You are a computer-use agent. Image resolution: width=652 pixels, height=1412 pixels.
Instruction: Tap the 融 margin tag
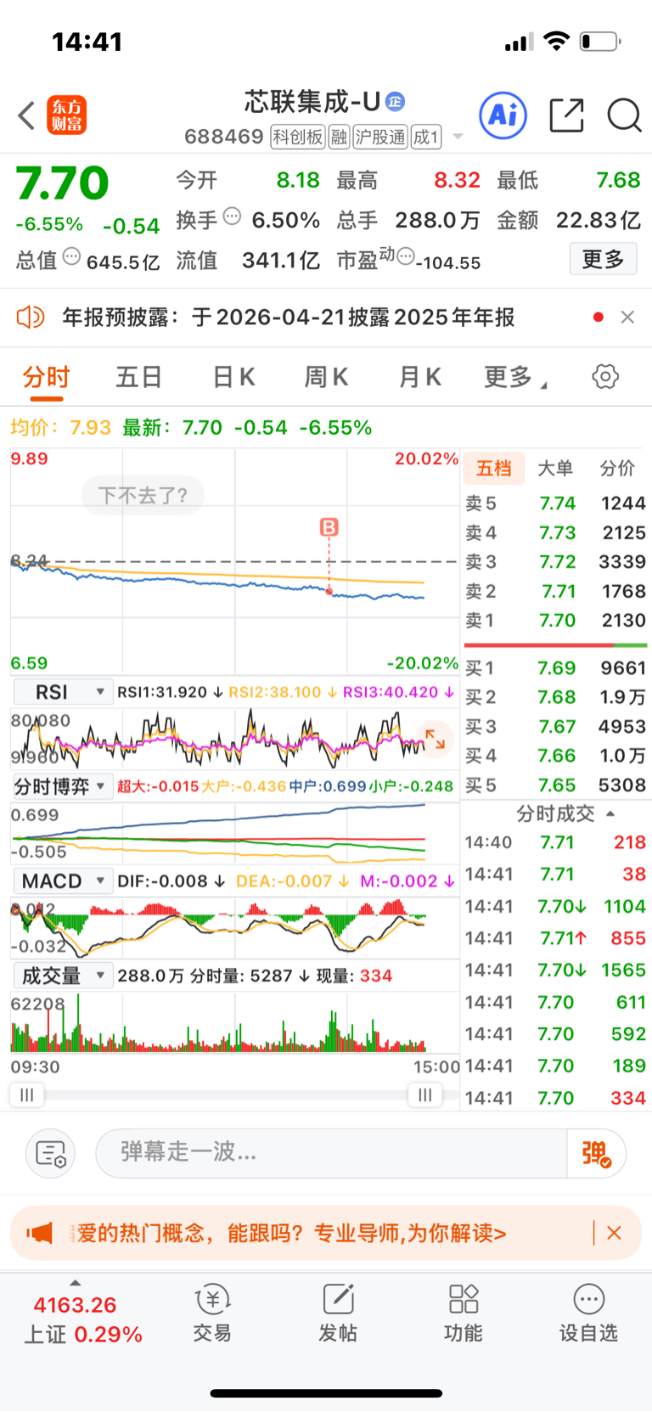(340, 137)
